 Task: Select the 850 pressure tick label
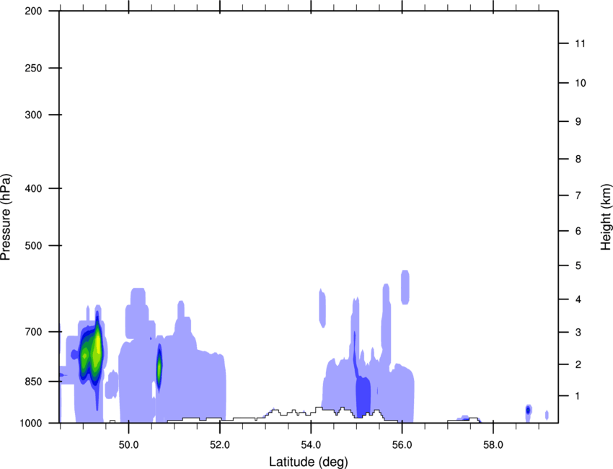(x=33, y=382)
